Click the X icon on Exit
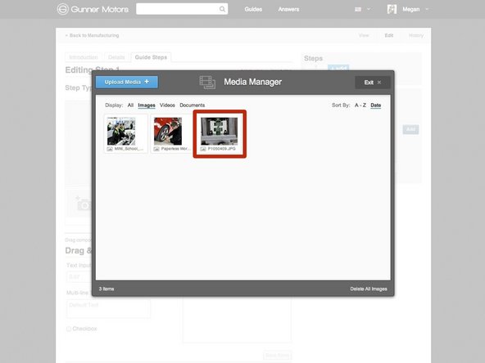The image size is (485, 363). (x=379, y=83)
